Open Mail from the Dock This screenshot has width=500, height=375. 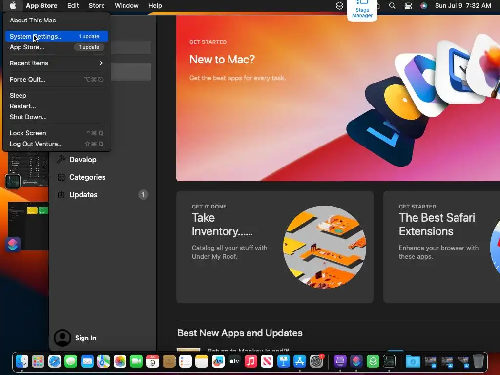tap(87, 361)
